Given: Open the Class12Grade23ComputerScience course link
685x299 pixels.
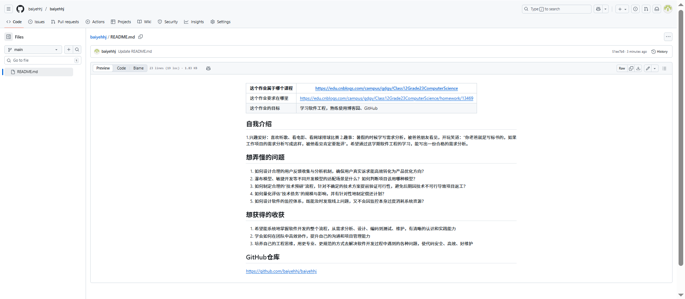Looking at the screenshot, I should [386, 88].
